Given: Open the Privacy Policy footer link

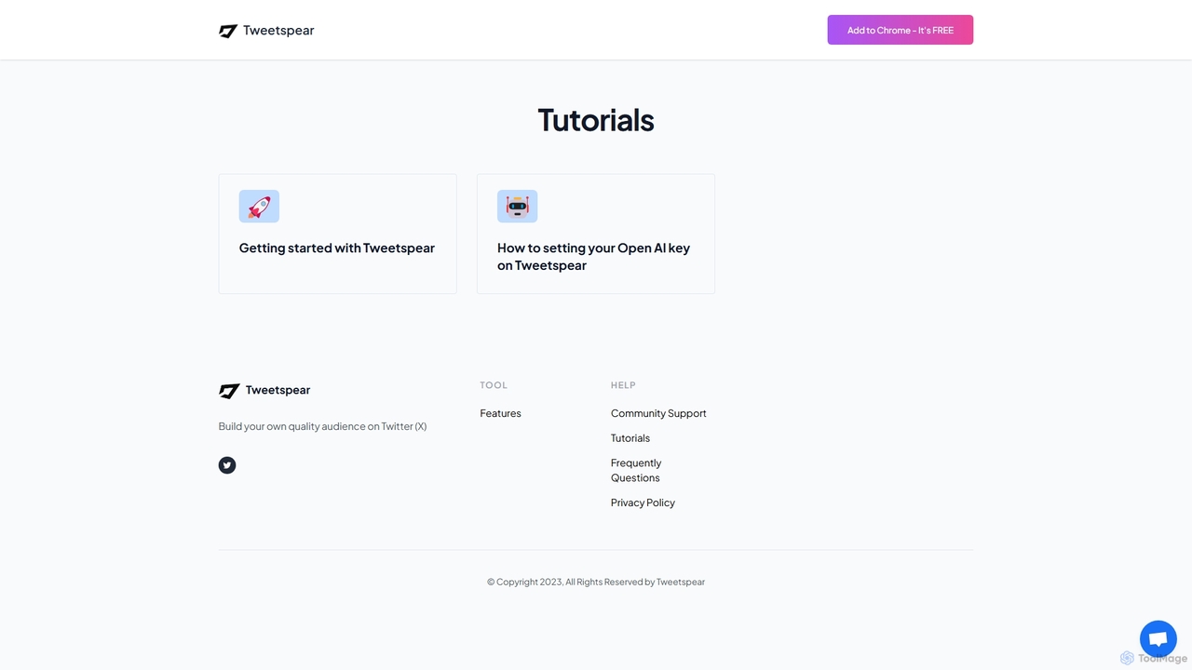Looking at the screenshot, I should [643, 502].
